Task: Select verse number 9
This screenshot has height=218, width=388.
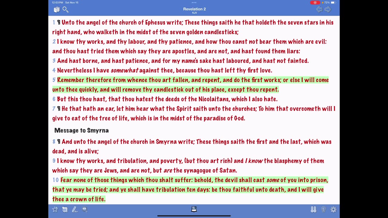Action: [54, 161]
